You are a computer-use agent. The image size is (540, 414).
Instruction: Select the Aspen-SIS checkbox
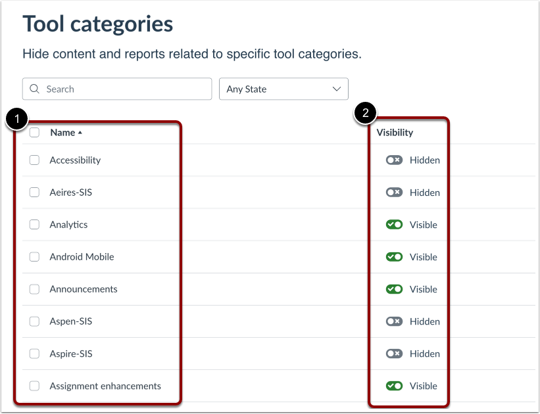point(34,321)
